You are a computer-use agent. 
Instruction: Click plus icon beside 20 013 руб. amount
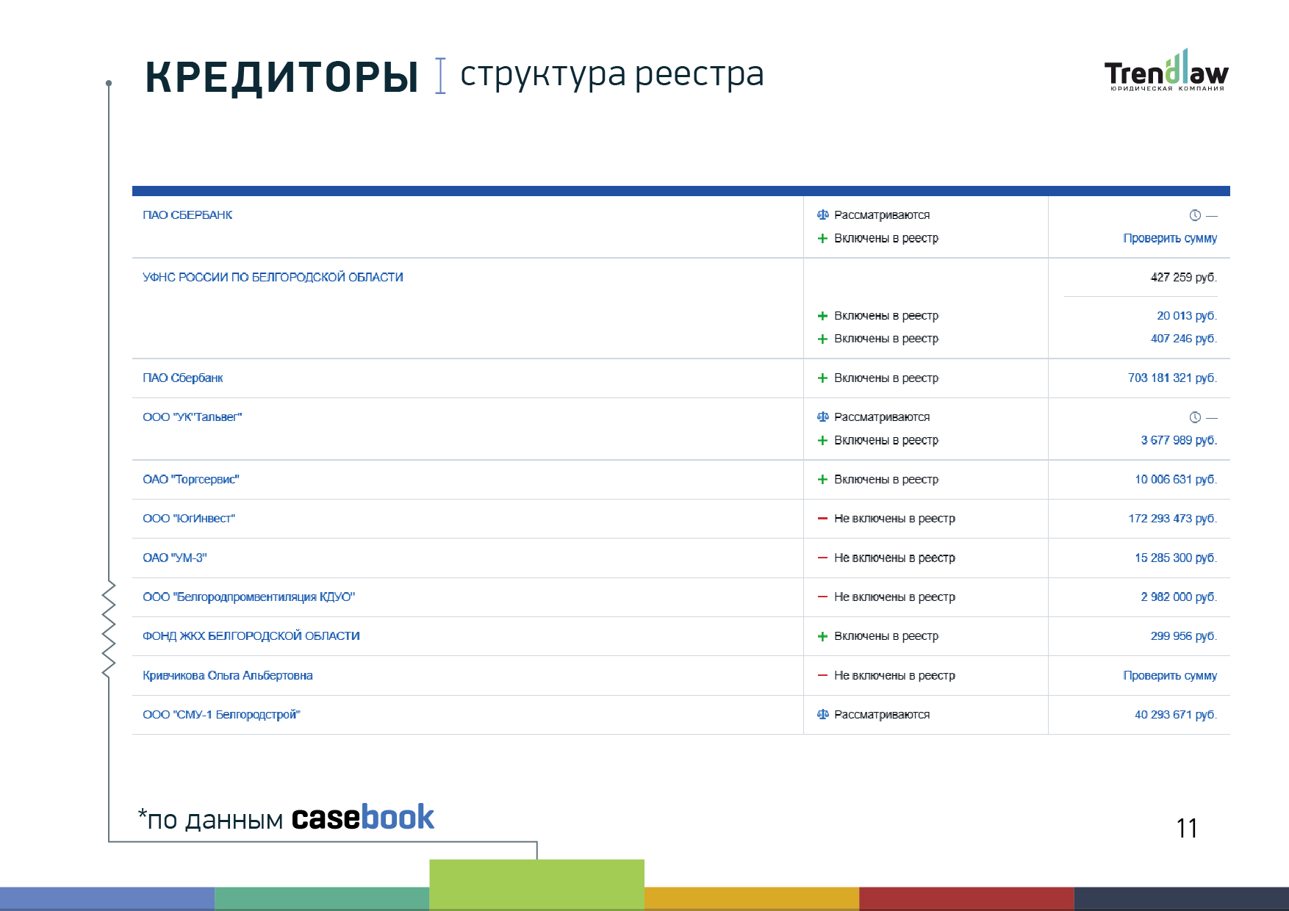coord(823,316)
